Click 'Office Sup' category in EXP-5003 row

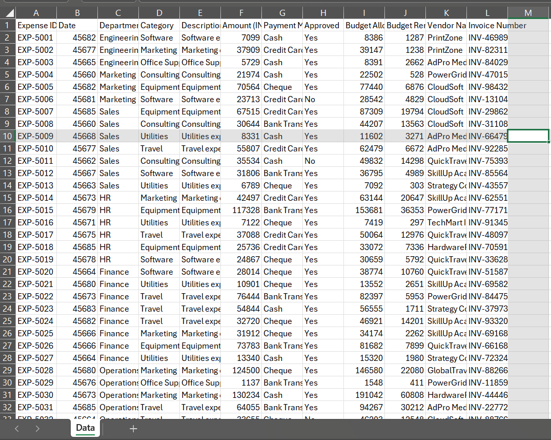[159, 62]
